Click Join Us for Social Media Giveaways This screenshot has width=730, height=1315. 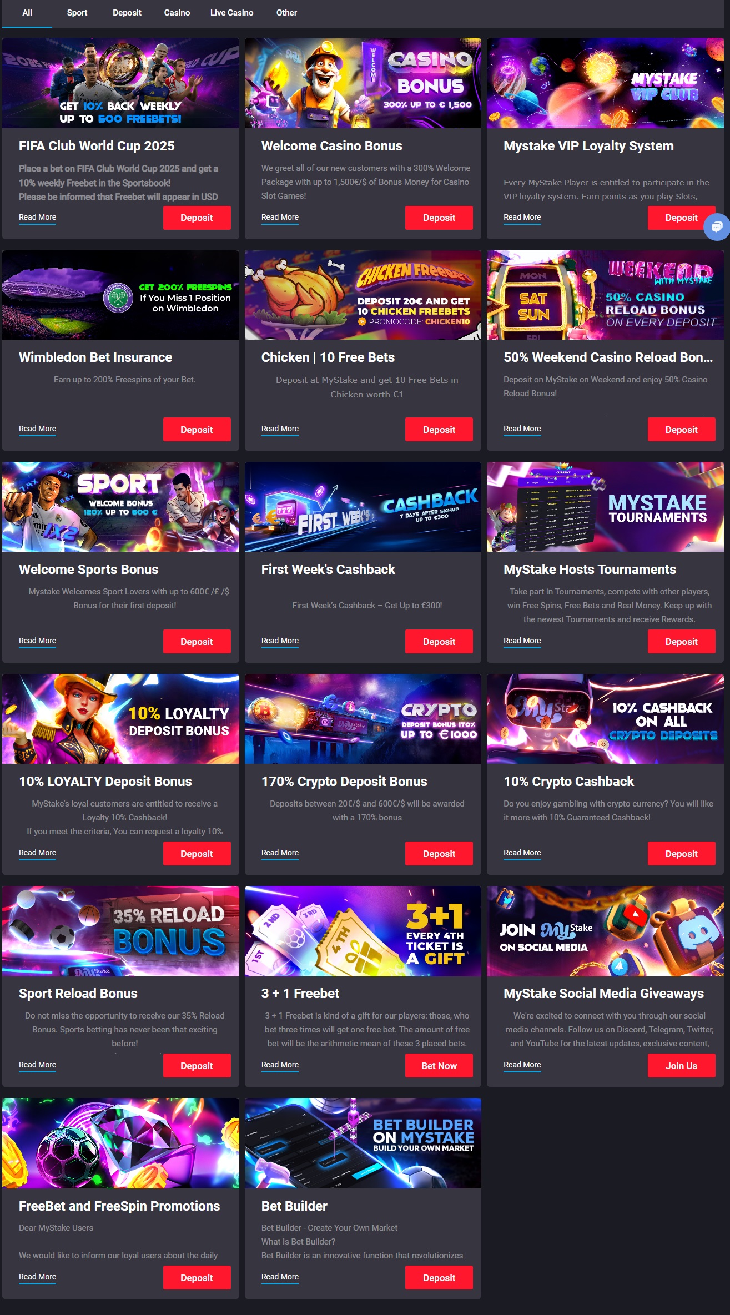[681, 1065]
